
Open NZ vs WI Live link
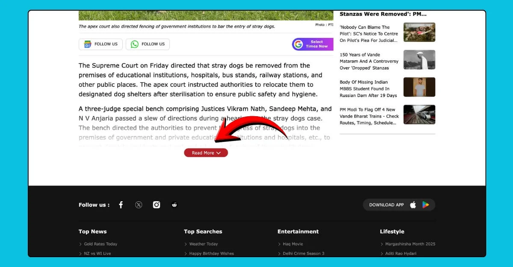[97, 253]
